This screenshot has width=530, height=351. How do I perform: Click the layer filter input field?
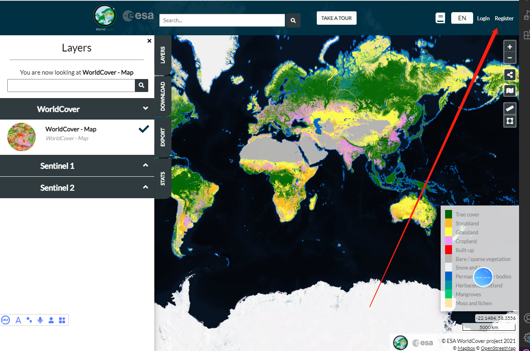[71, 86]
